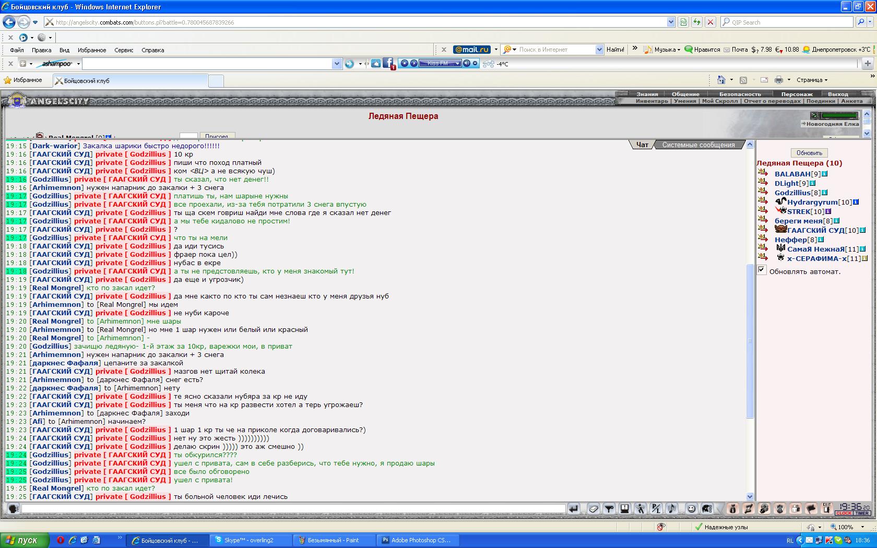Toggle the chat sound note icon
Viewport: 877px width, 548px height.
tap(672, 508)
